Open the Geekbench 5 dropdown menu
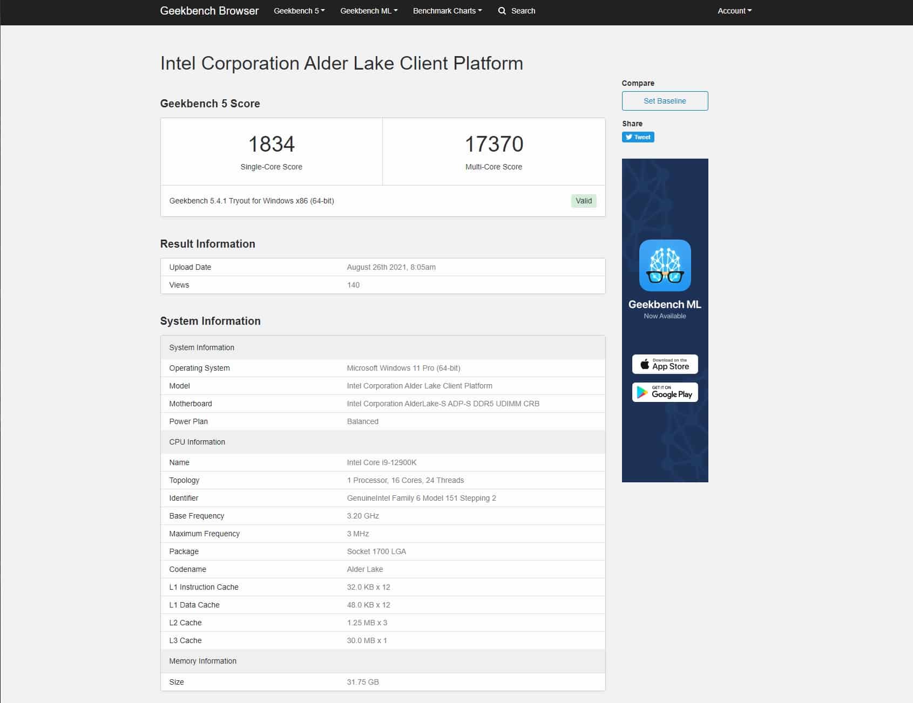The height and width of the screenshot is (703, 913). click(299, 11)
